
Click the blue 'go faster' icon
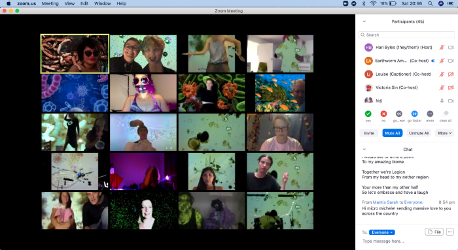[414, 114]
